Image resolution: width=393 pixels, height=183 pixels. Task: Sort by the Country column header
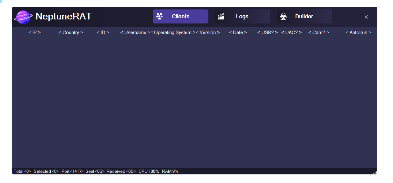(71, 33)
